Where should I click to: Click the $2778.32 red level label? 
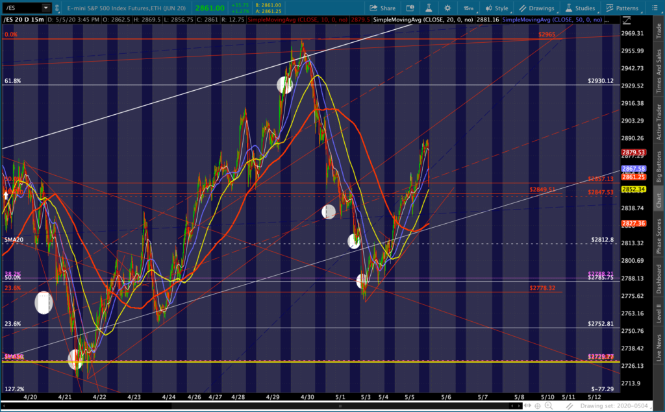pos(542,288)
